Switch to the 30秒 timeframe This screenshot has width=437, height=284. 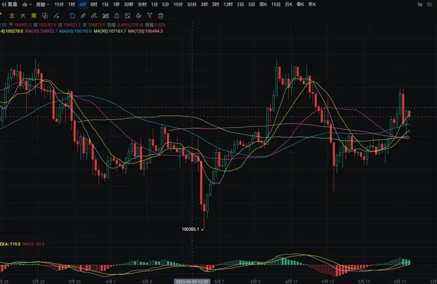coord(128,4)
